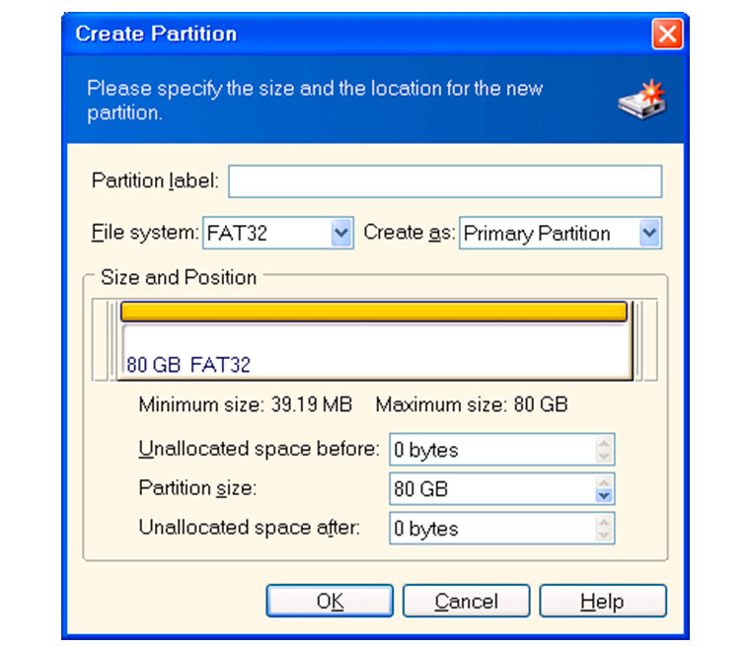Click the disk creation icon in header
750x648 pixels.
tap(641, 100)
